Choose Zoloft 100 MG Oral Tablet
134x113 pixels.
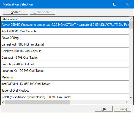65,97
